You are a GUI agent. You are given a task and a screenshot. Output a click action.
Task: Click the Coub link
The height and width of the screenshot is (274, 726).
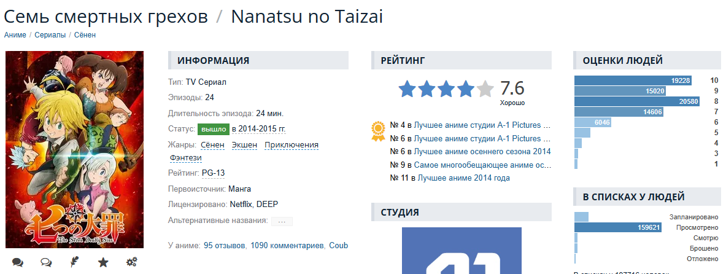(338, 245)
